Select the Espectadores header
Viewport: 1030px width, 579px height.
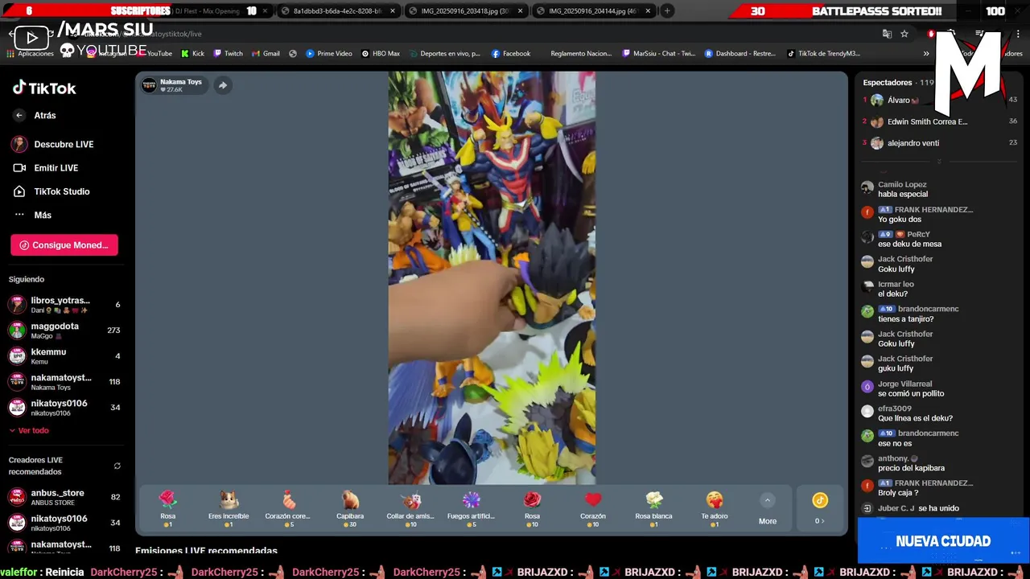pos(888,83)
